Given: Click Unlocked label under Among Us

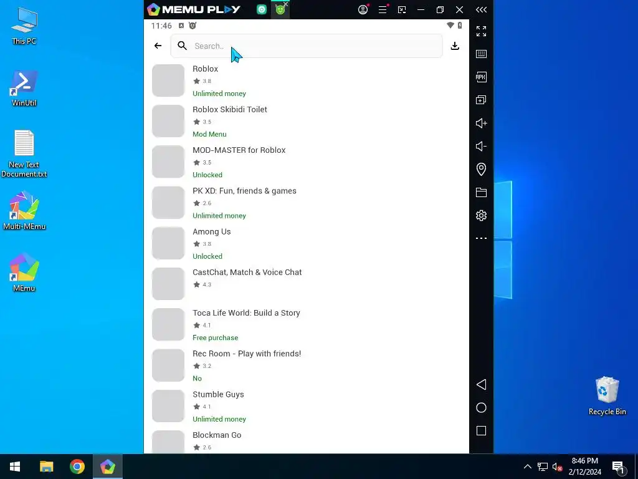Looking at the screenshot, I should (207, 256).
